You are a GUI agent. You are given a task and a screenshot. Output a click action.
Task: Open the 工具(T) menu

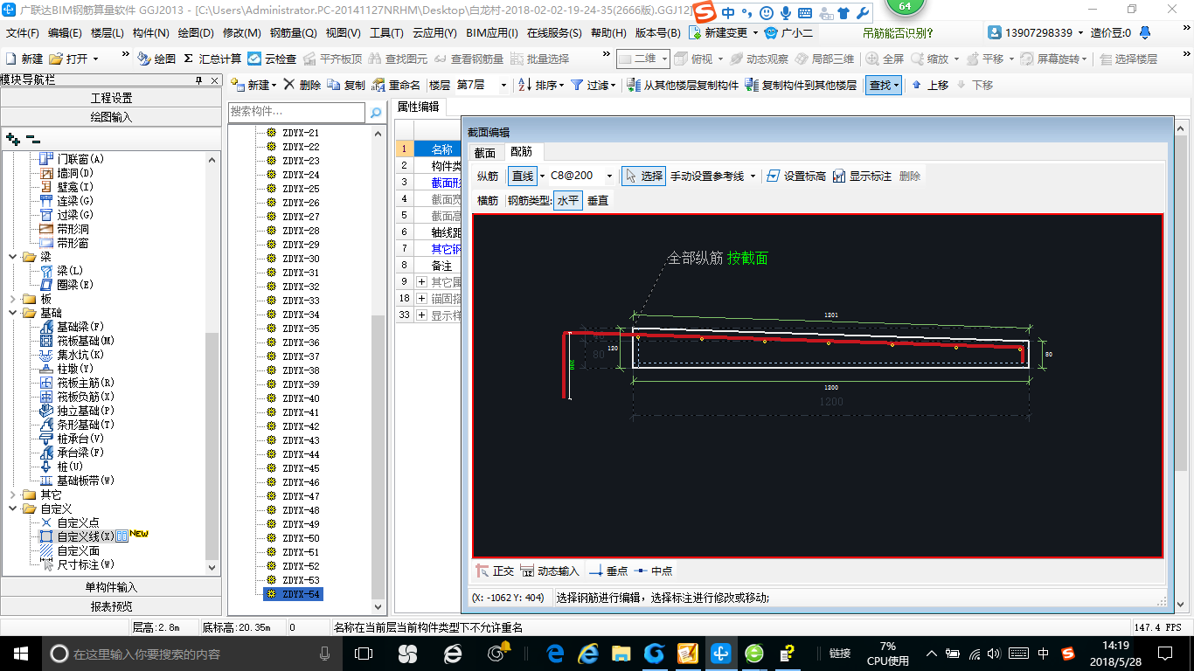(386, 33)
